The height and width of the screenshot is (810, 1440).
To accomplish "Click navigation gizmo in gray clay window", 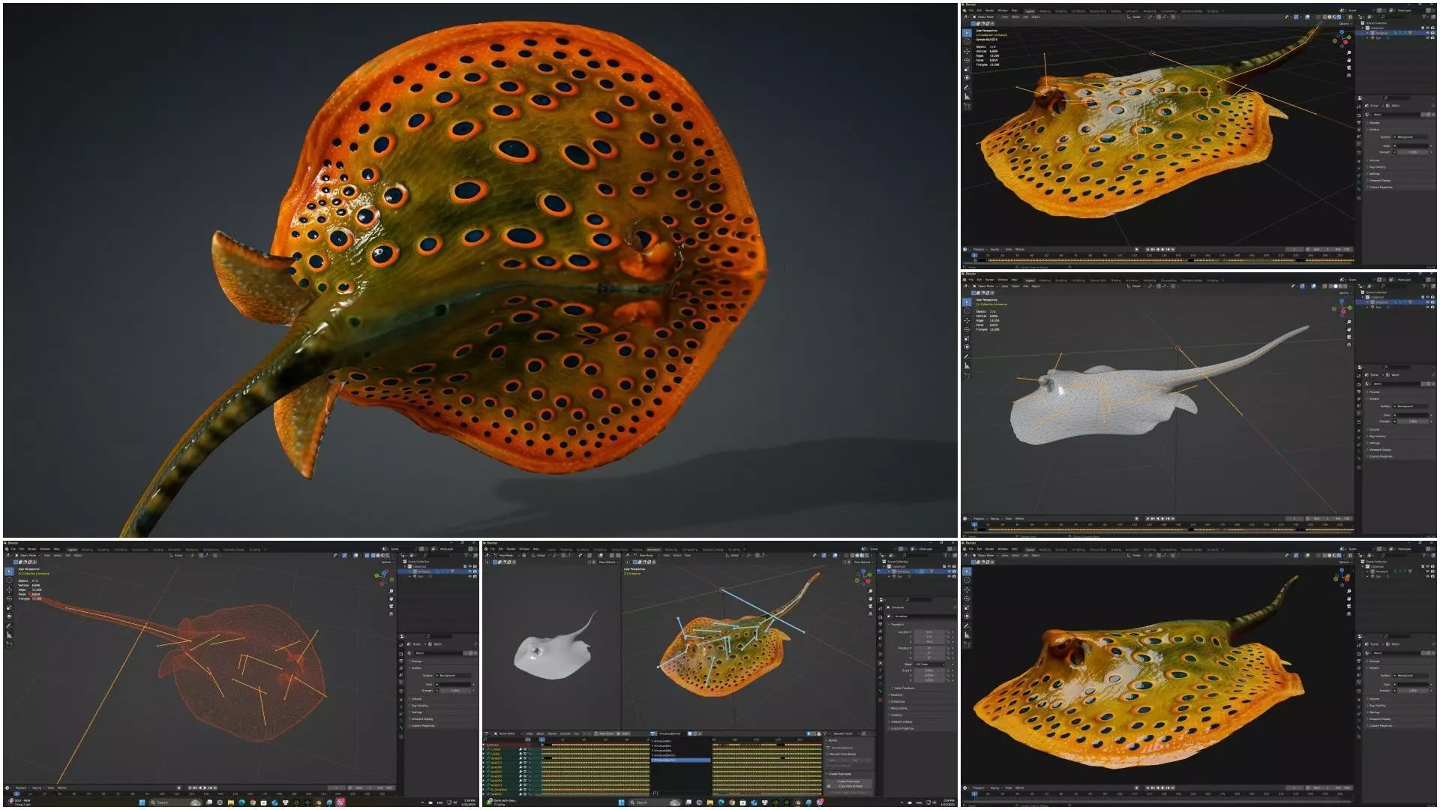I will coord(1343,308).
